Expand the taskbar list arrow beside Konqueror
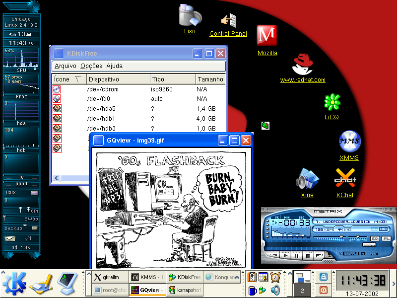Image resolution: width=397 pixels, height=298 pixels. click(237, 278)
